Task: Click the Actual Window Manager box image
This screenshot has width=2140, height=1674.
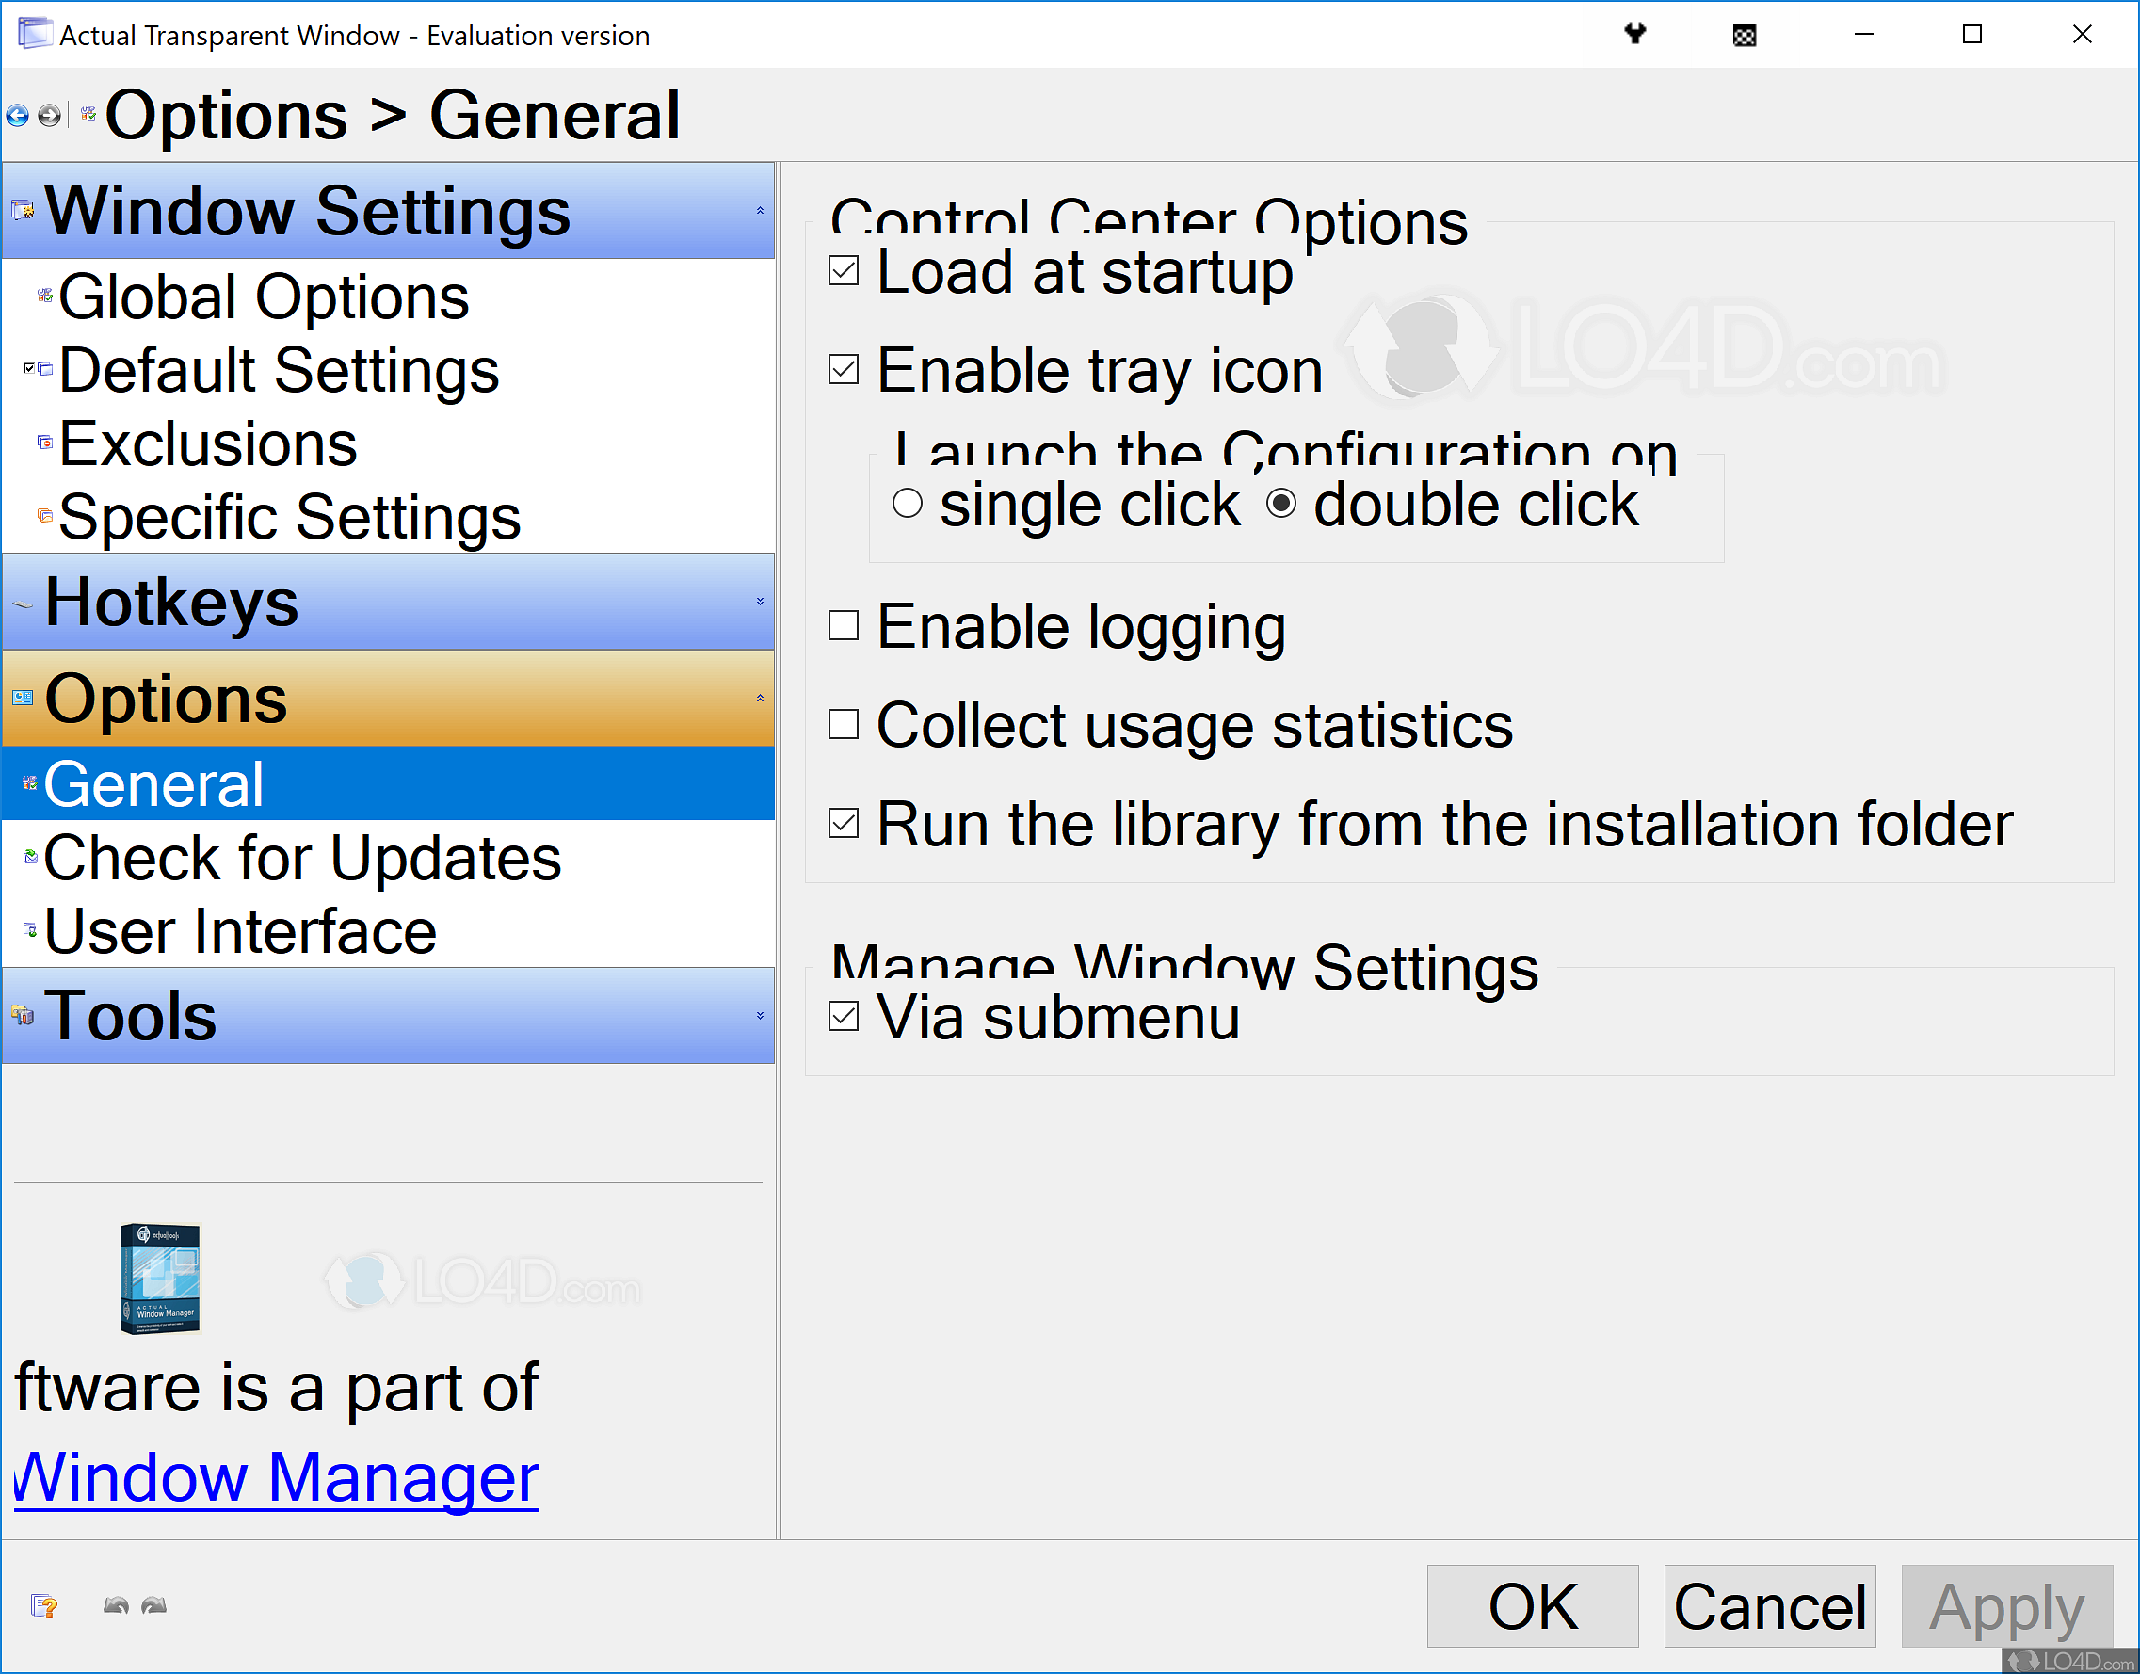Action: (160, 1278)
